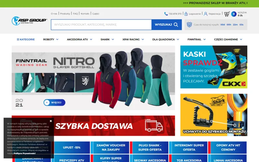The height and width of the screenshot is (162, 259).
Task: Expand the Akcesoria ATV dropdown chevron
Action: point(91,39)
